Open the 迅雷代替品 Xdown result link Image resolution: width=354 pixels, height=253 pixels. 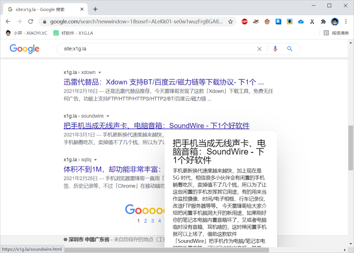pos(164,82)
